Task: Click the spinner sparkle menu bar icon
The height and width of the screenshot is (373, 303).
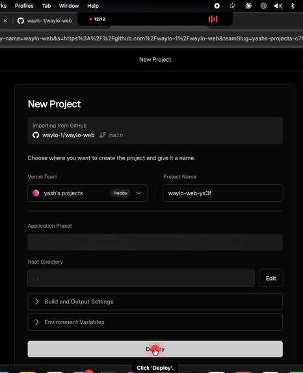Action: (232, 6)
